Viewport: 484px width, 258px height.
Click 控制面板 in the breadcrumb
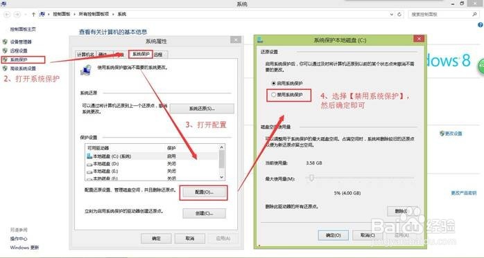[62, 14]
